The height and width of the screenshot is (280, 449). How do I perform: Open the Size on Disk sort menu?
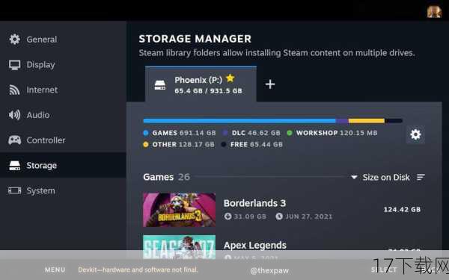pos(386,178)
